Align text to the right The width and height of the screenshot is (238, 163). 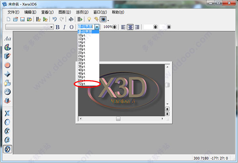pyautogui.click(x=137, y=27)
